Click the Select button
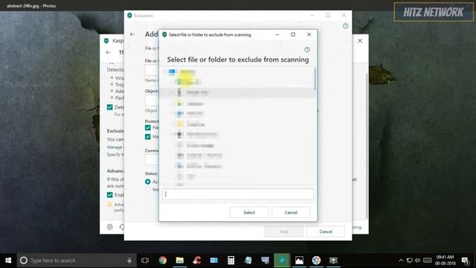This screenshot has height=268, width=476. [249, 212]
